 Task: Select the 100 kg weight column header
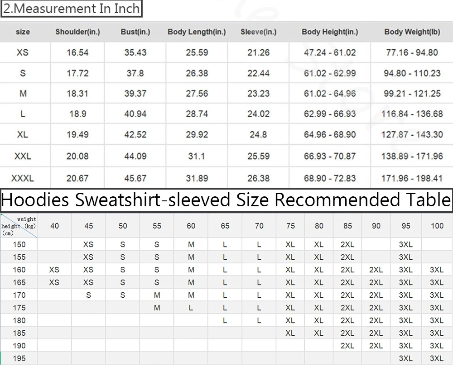pos(437,226)
